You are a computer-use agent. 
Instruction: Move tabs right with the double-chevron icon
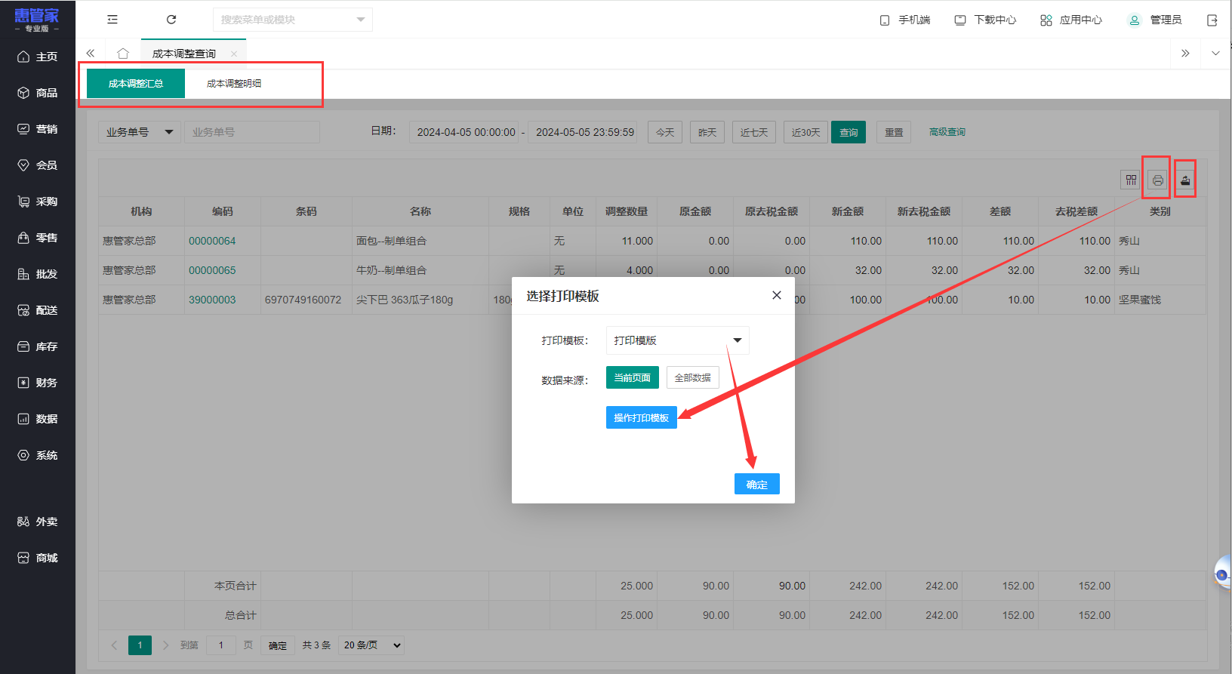1185,54
